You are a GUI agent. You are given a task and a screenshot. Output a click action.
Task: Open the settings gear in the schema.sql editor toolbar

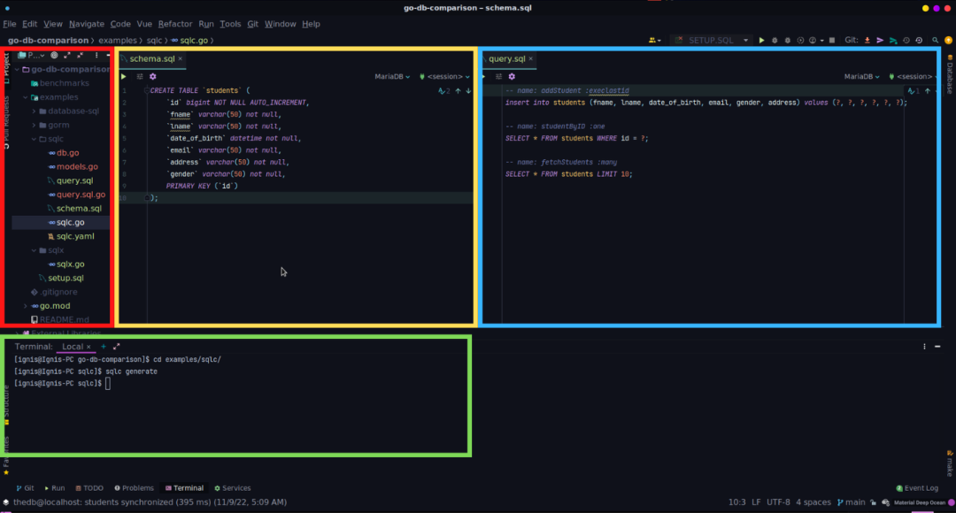(x=153, y=77)
